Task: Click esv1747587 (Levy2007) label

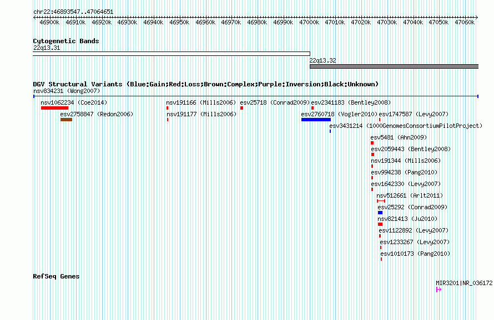Action: pyautogui.click(x=414, y=115)
